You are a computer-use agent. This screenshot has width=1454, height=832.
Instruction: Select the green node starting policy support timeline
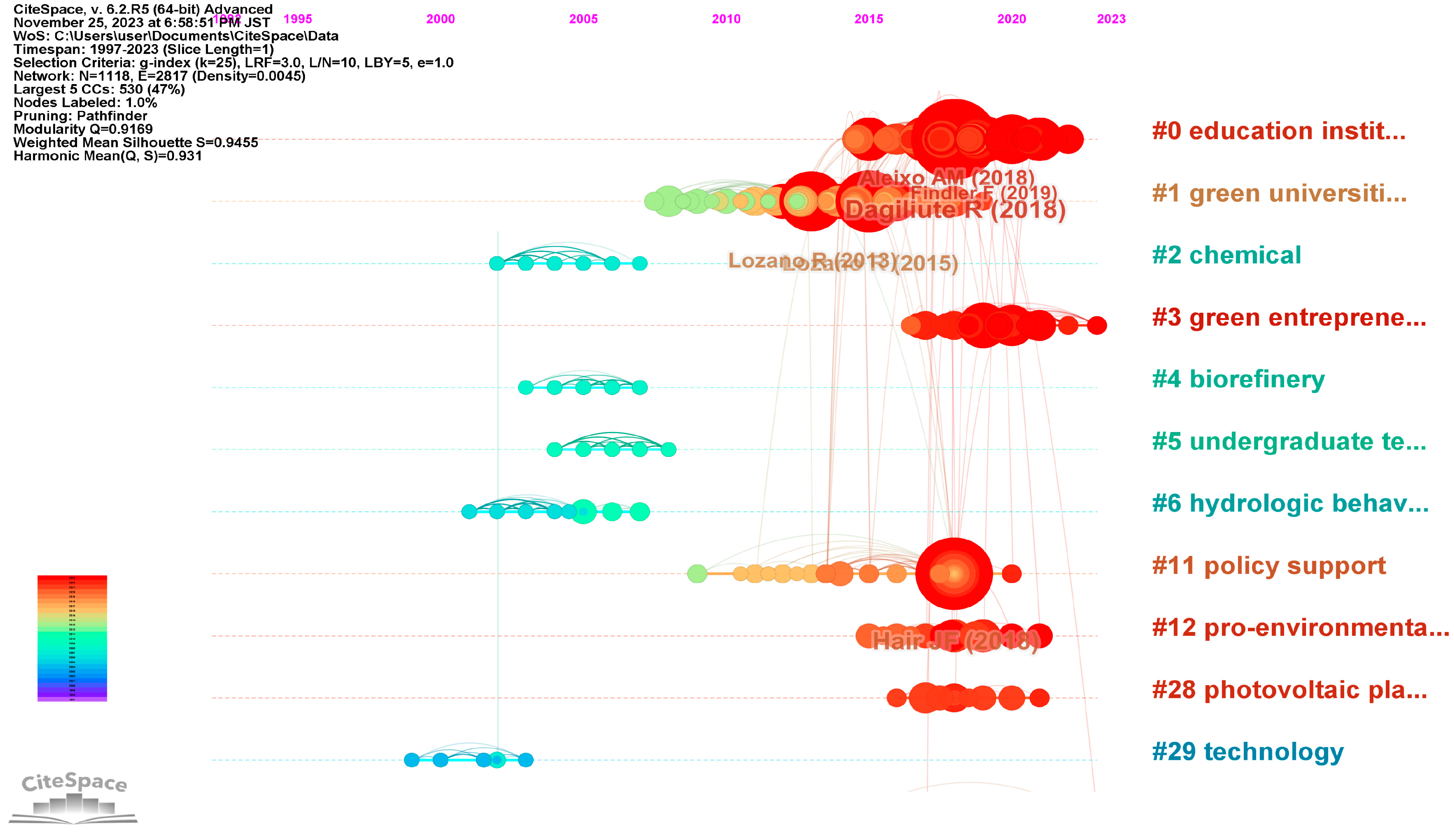pyautogui.click(x=697, y=573)
